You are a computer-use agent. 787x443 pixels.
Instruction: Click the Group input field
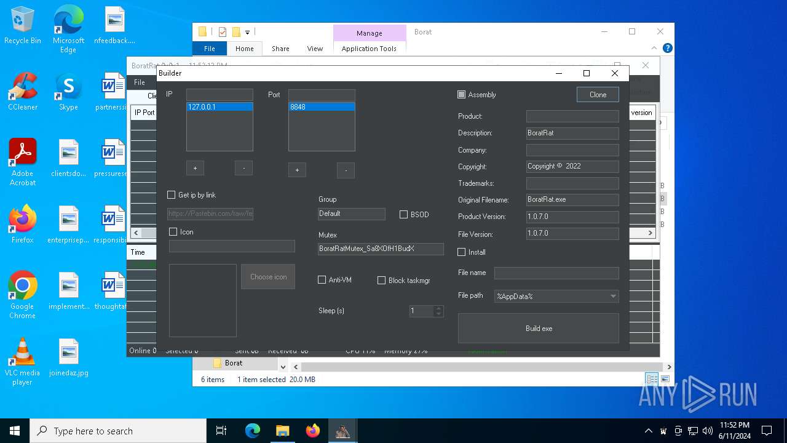click(x=352, y=214)
